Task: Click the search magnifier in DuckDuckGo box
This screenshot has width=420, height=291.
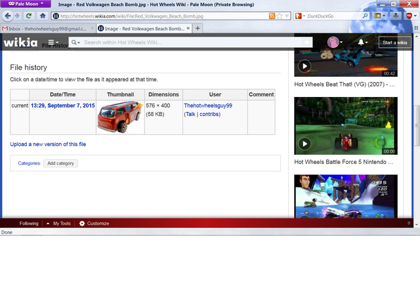Action: coord(365,16)
